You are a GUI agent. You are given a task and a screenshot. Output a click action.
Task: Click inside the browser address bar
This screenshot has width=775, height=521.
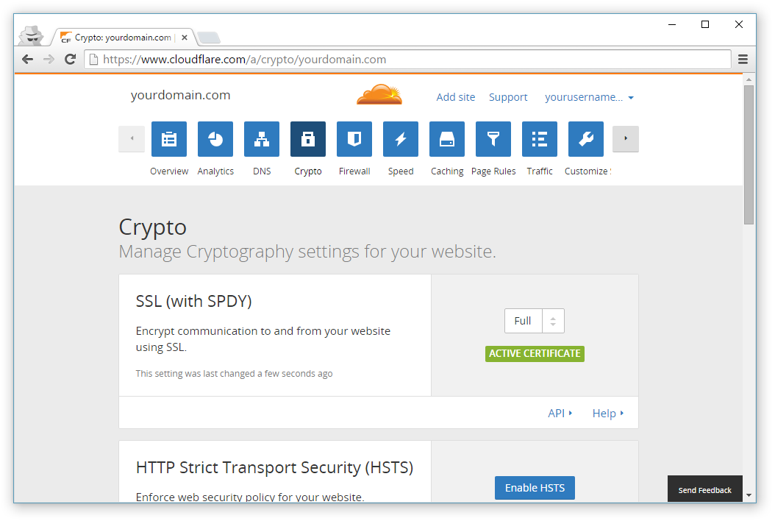pyautogui.click(x=368, y=60)
